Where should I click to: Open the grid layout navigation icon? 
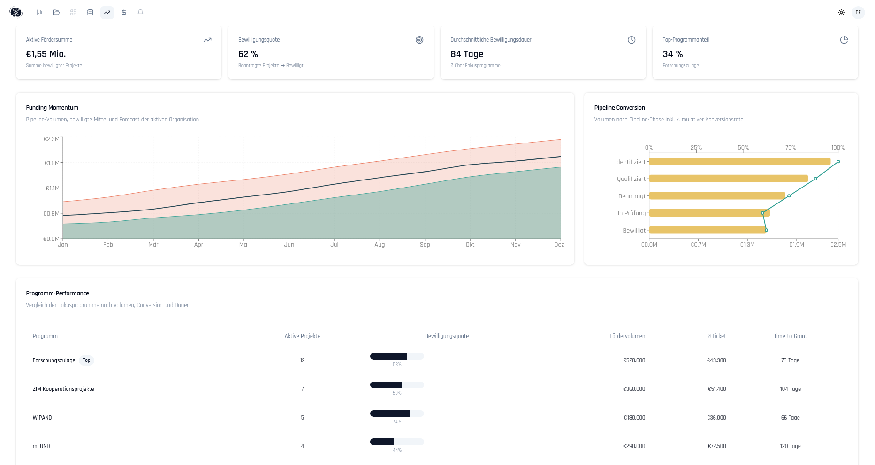click(73, 13)
